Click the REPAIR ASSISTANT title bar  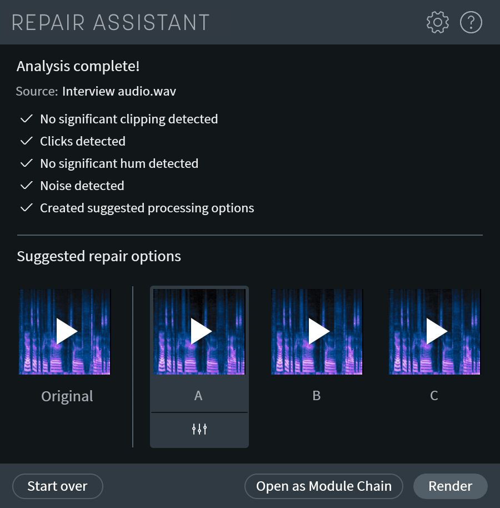(x=111, y=22)
